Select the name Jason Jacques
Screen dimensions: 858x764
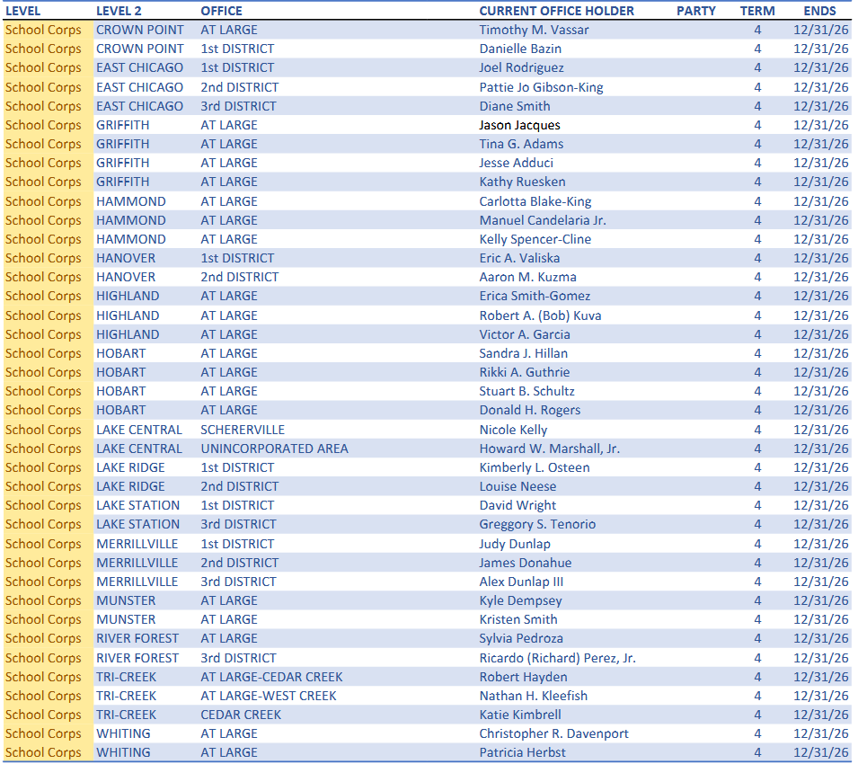pos(520,125)
